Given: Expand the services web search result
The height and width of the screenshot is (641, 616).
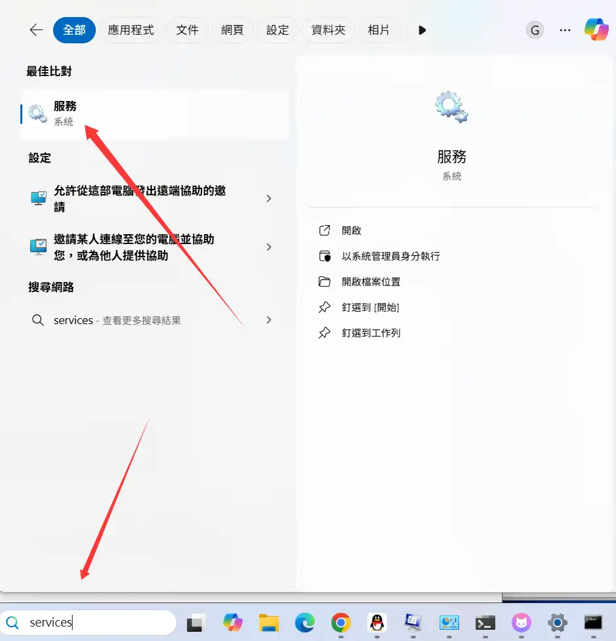Looking at the screenshot, I should click(x=268, y=320).
